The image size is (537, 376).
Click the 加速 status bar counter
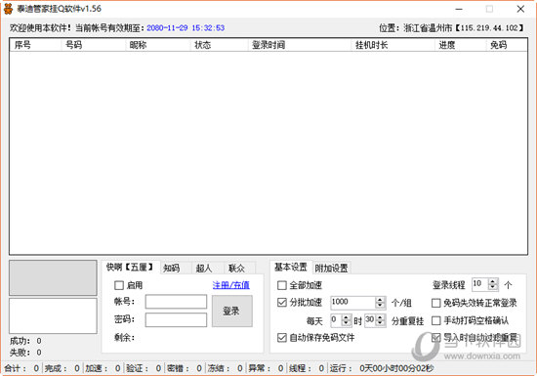[103, 368]
